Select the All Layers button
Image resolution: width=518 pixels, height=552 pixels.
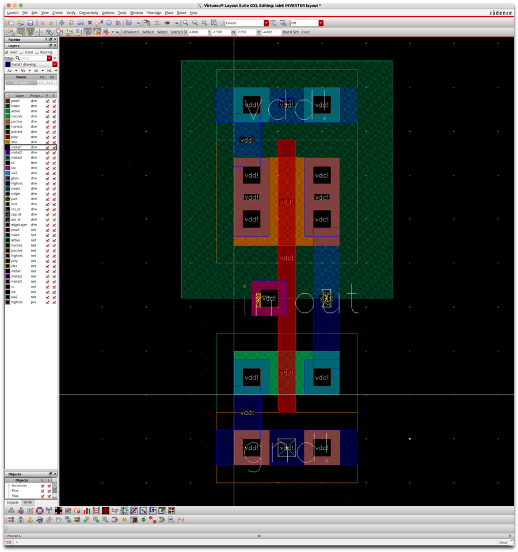coord(22,83)
